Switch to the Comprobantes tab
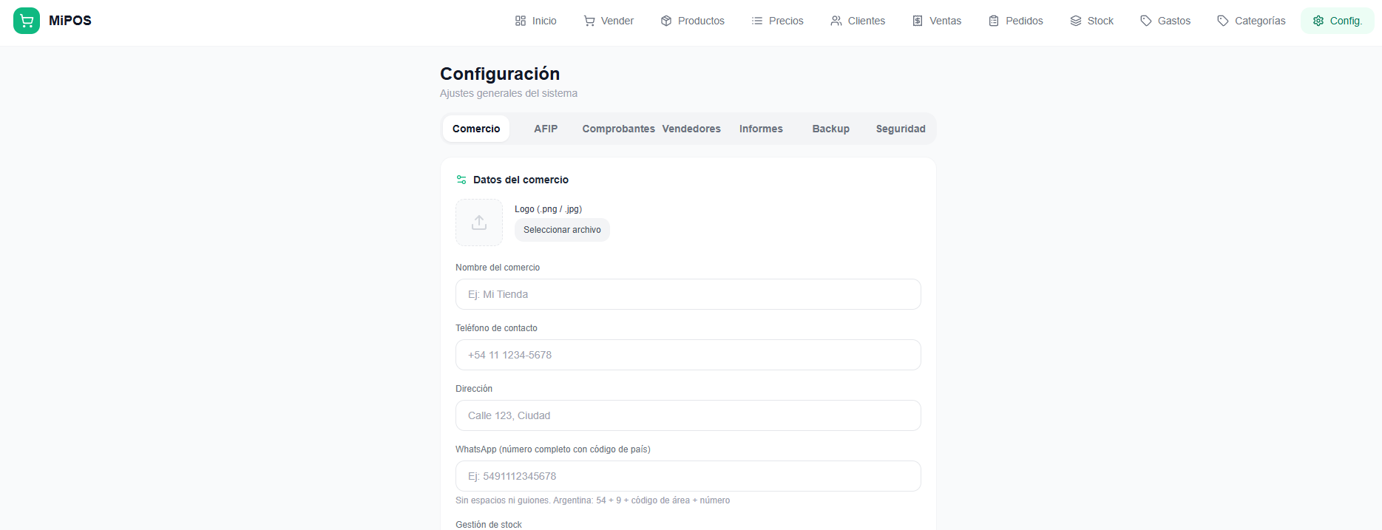 tap(618, 129)
